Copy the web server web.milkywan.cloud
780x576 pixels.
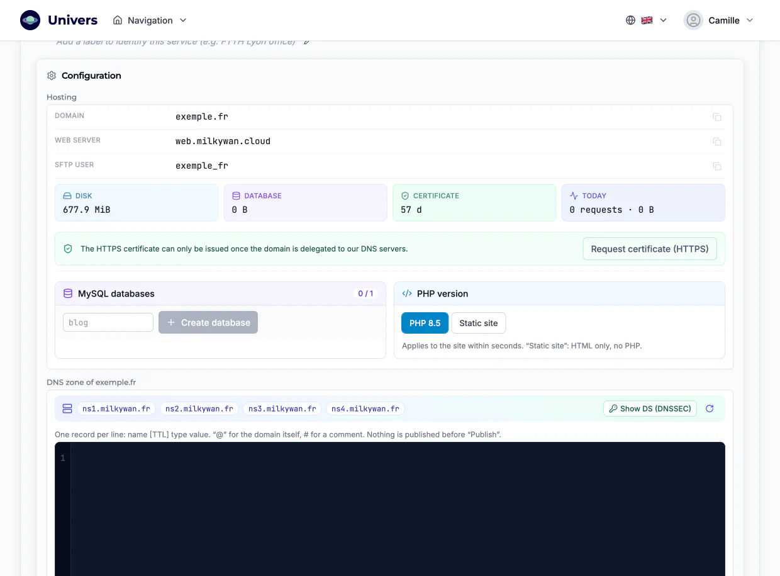(716, 142)
